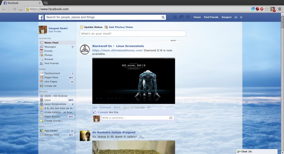Click the Add Photos/Video icon
The width and height of the screenshot is (284, 154).
(x=106, y=27)
